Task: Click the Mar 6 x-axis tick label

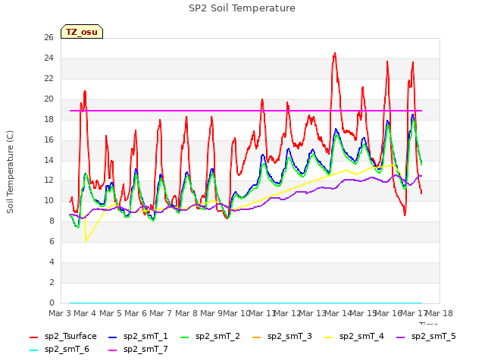Action: tap(136, 313)
